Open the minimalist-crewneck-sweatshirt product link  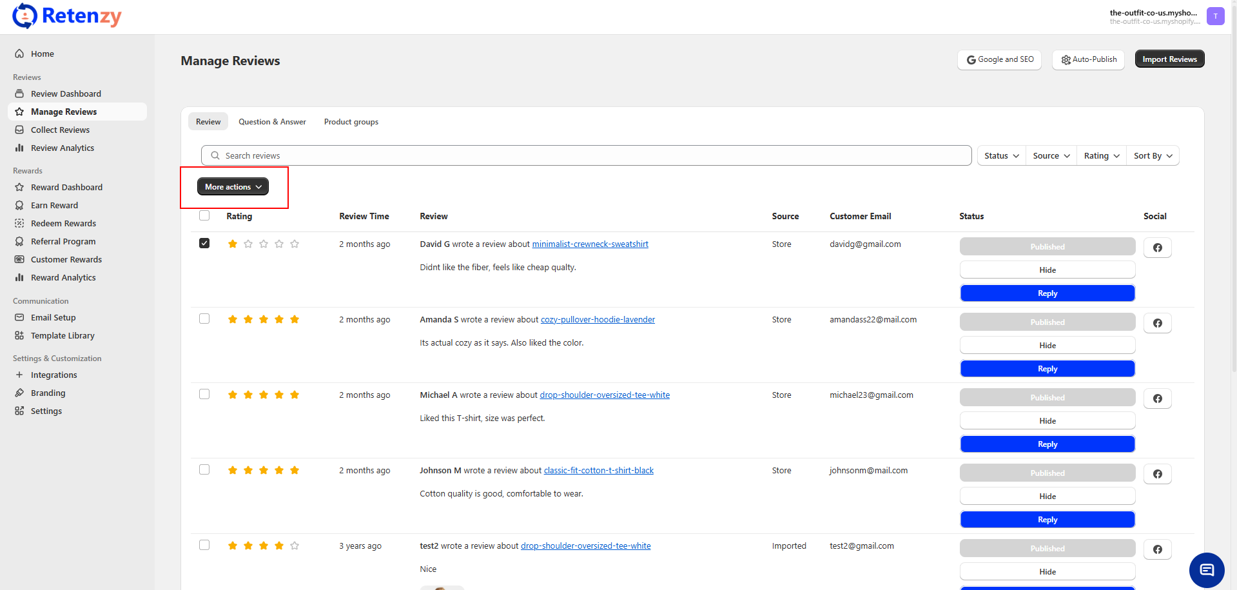pyautogui.click(x=590, y=244)
